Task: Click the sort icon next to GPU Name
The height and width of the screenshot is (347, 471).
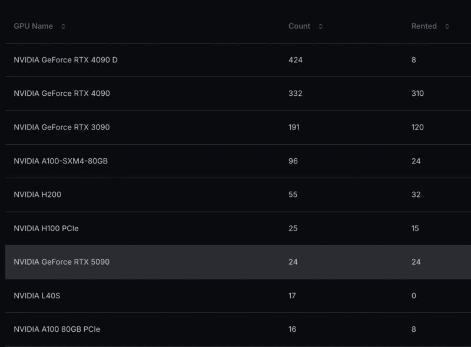Action: click(64, 26)
